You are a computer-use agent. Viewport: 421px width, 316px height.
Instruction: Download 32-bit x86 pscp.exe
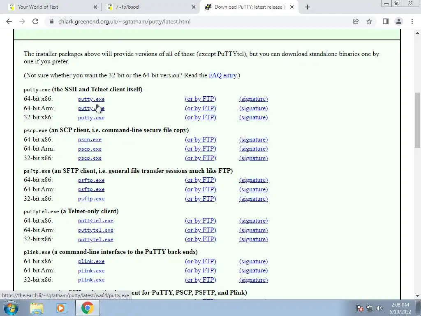pyautogui.click(x=90, y=158)
